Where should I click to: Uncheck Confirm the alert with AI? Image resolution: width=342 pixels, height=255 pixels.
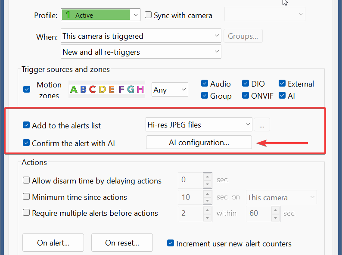pos(26,143)
